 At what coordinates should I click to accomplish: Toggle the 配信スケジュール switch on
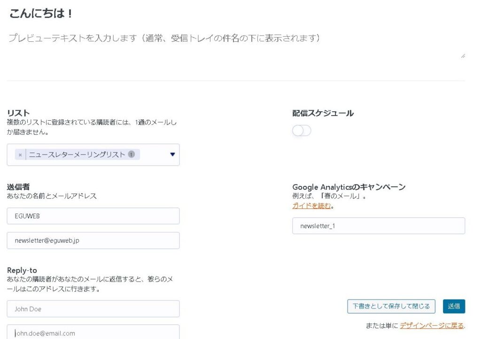[x=302, y=131]
